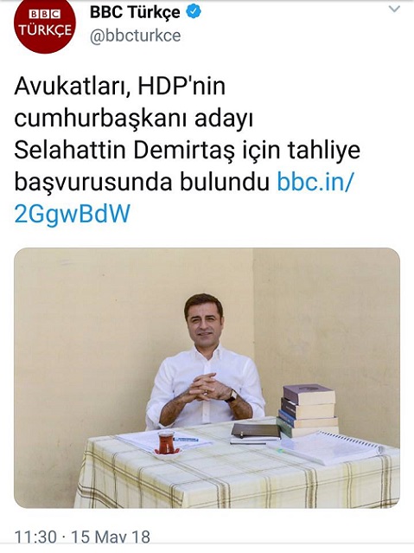This screenshot has width=414, height=553.
Task: Click the spiral-bound document on table
Action: click(331, 447)
